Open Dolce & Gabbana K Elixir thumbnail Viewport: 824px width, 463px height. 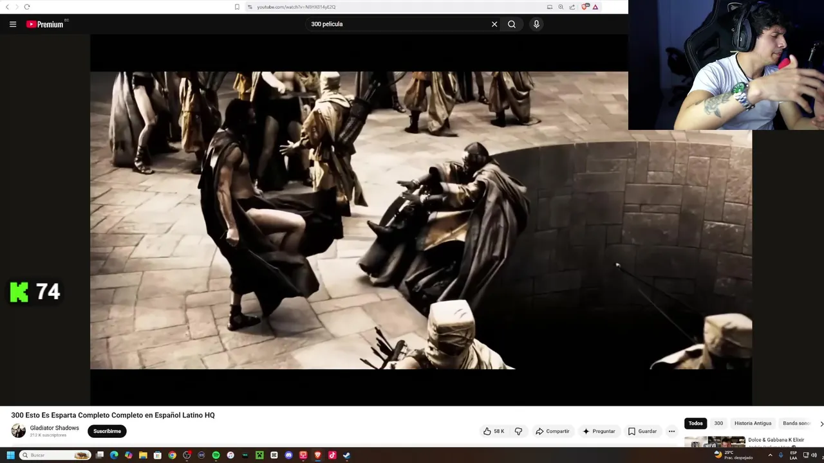click(x=715, y=442)
